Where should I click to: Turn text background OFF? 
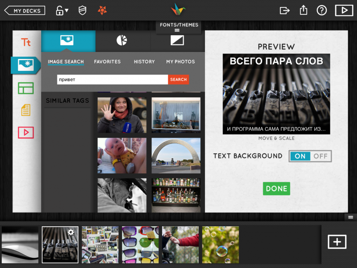pos(320,156)
